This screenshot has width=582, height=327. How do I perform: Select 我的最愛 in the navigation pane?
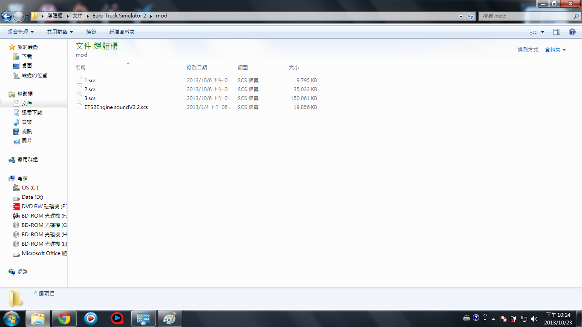[x=28, y=47]
